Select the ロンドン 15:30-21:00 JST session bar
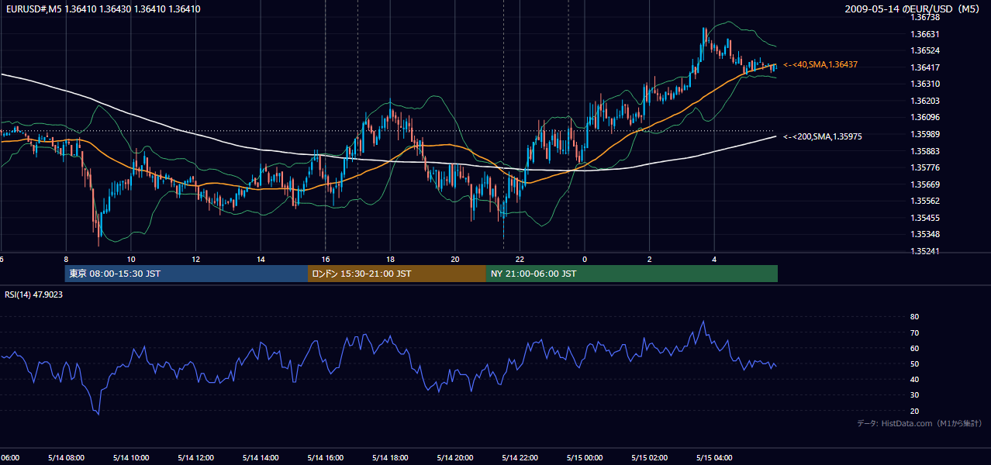The width and height of the screenshot is (991, 465). (397, 274)
